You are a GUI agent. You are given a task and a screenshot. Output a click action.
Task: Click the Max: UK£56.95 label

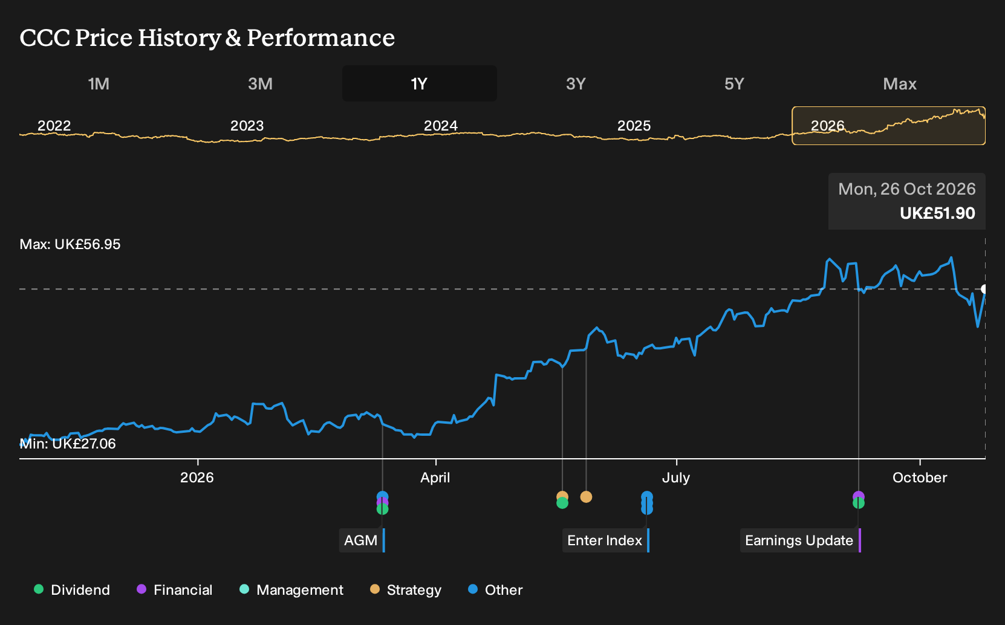[70, 244]
